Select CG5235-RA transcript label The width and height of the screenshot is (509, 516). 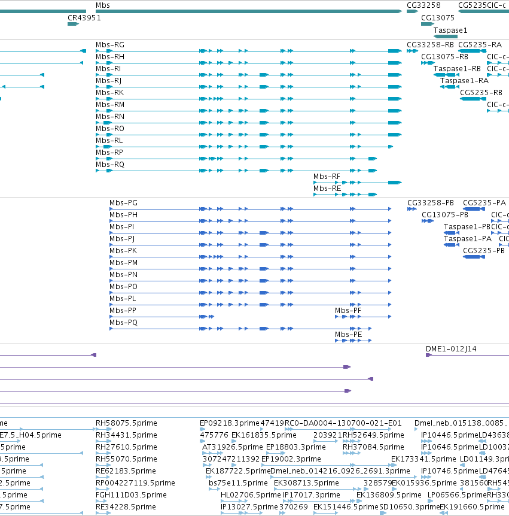(480, 45)
